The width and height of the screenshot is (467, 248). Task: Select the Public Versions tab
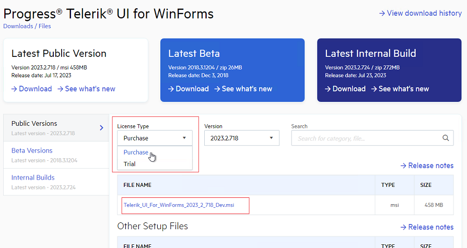pyautogui.click(x=56, y=128)
